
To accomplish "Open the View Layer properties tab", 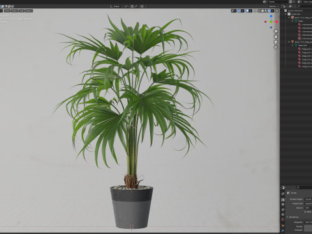I will (x=283, y=209).
